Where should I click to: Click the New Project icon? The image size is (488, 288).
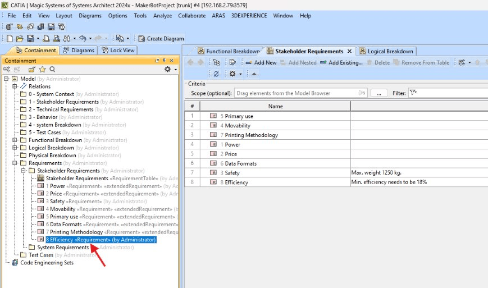[x=10, y=38]
